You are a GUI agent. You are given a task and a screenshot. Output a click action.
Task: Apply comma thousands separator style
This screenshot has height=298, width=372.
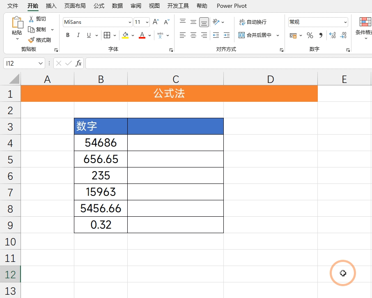[x=320, y=36]
